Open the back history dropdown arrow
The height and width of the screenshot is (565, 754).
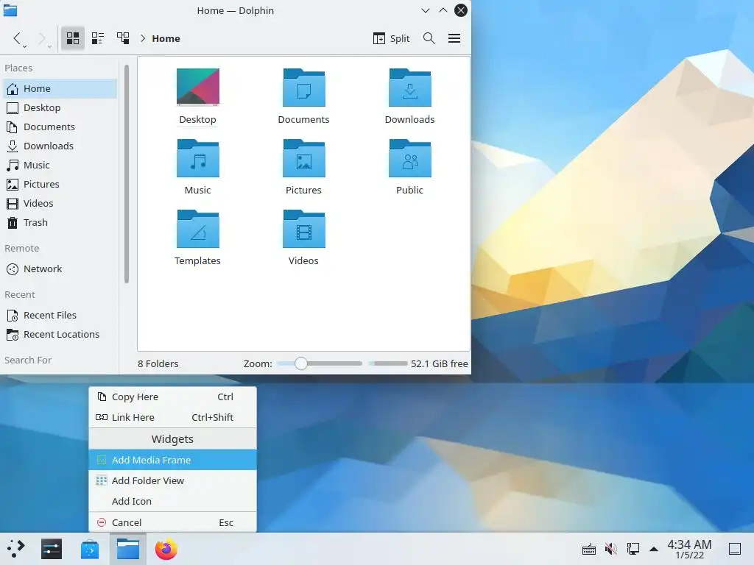click(25, 46)
